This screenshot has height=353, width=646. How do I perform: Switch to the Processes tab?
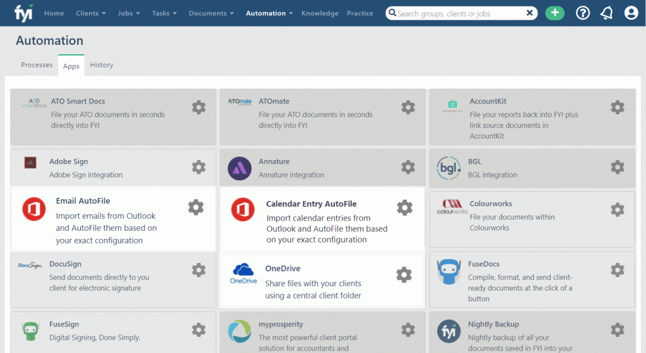(x=37, y=65)
